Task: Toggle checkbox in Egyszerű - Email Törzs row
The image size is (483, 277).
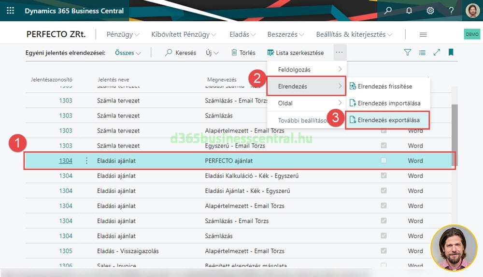Action: pos(384,146)
